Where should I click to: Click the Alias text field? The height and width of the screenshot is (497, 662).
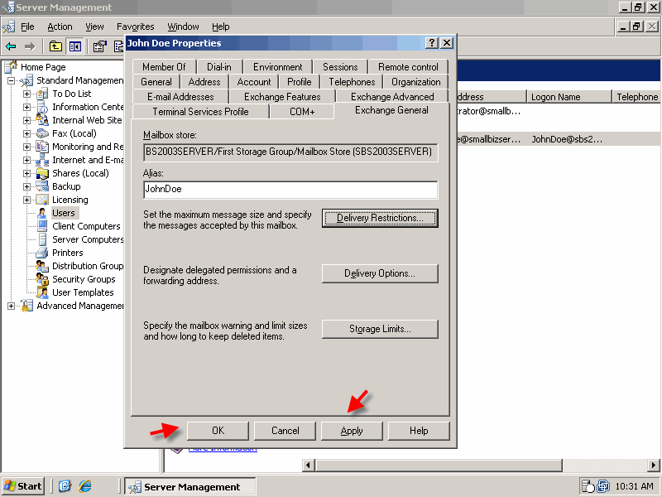[x=290, y=190]
